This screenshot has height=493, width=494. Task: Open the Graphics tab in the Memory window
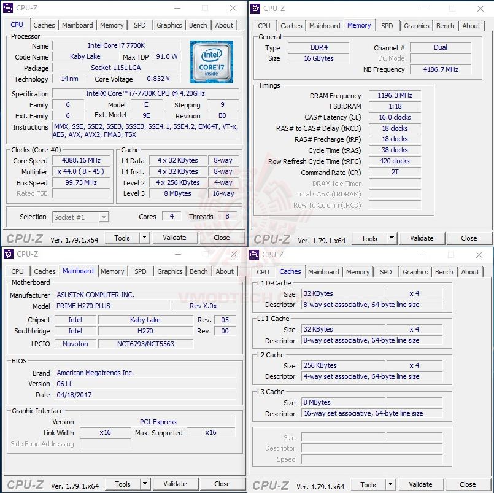click(x=417, y=26)
